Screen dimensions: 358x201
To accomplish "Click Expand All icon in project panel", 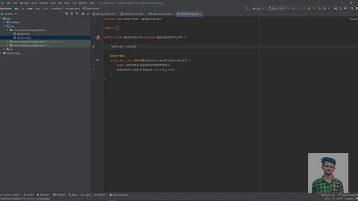I will pos(72,14).
